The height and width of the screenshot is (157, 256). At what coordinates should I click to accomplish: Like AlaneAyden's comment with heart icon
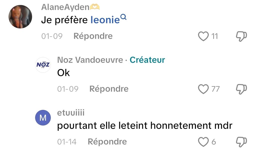pyautogui.click(x=203, y=36)
